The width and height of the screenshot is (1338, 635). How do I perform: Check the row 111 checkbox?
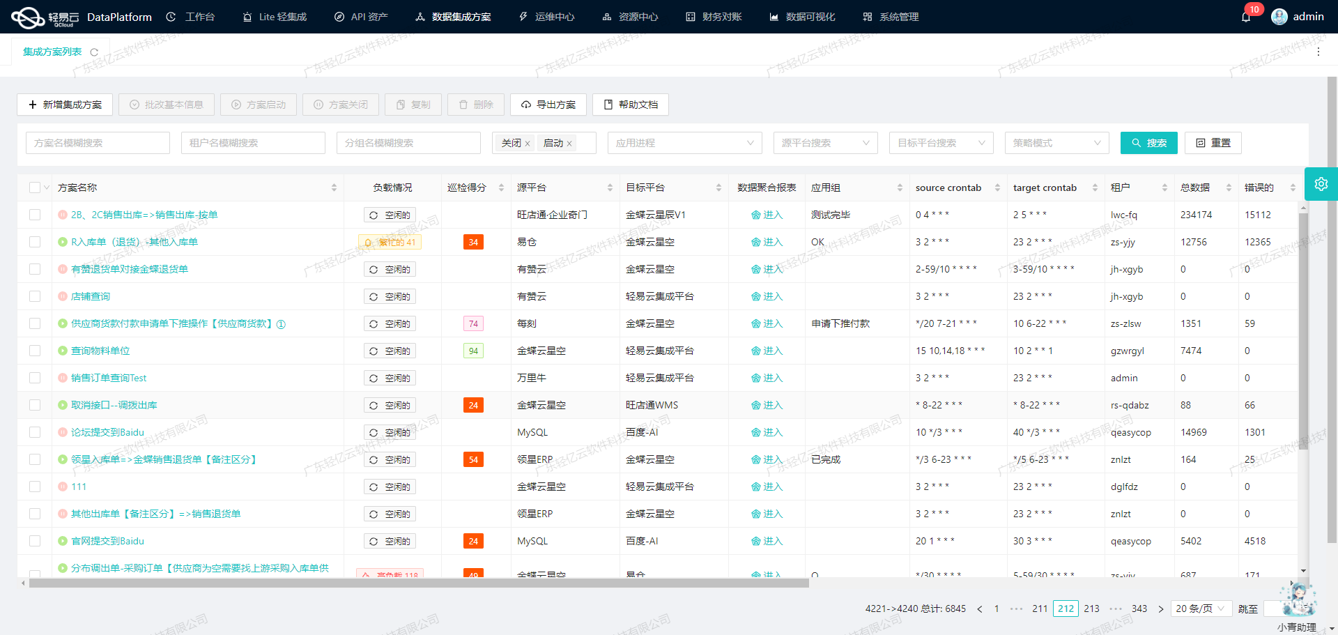coord(35,487)
